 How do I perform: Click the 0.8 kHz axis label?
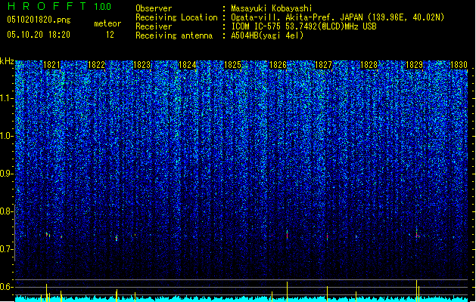point(7,211)
